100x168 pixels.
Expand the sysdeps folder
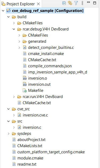coord(9,134)
